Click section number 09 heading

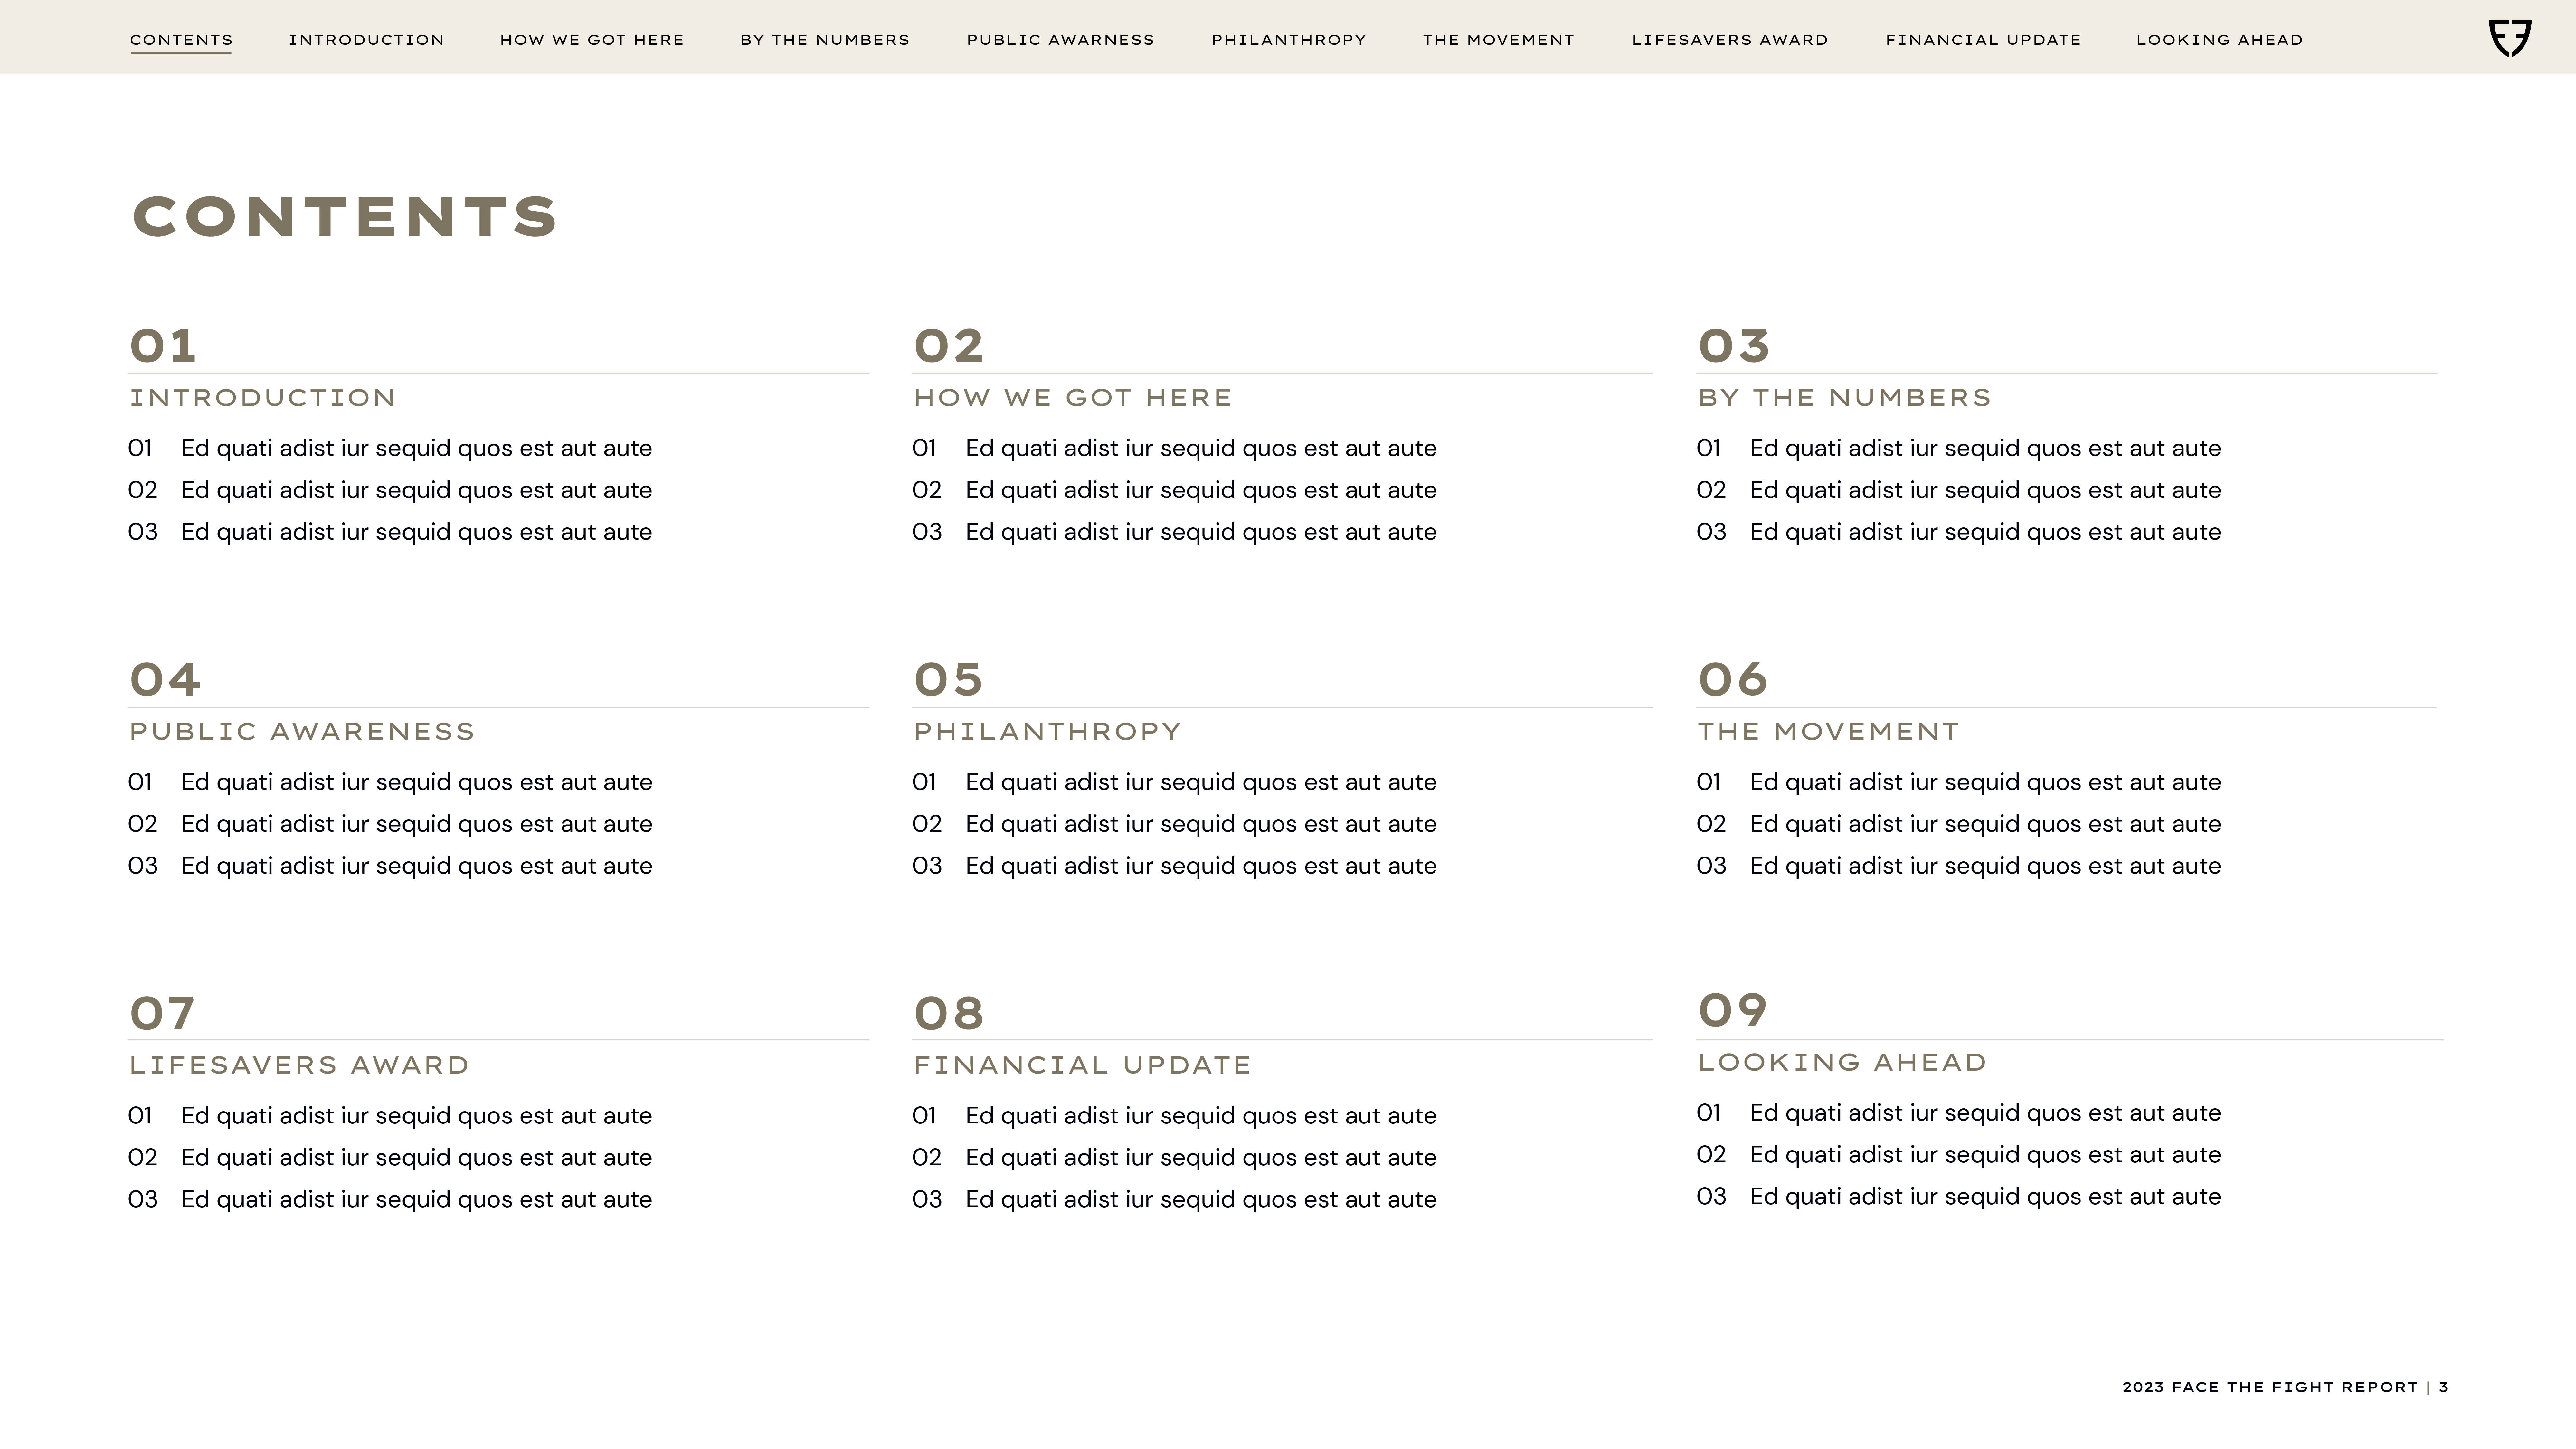1733,1010
